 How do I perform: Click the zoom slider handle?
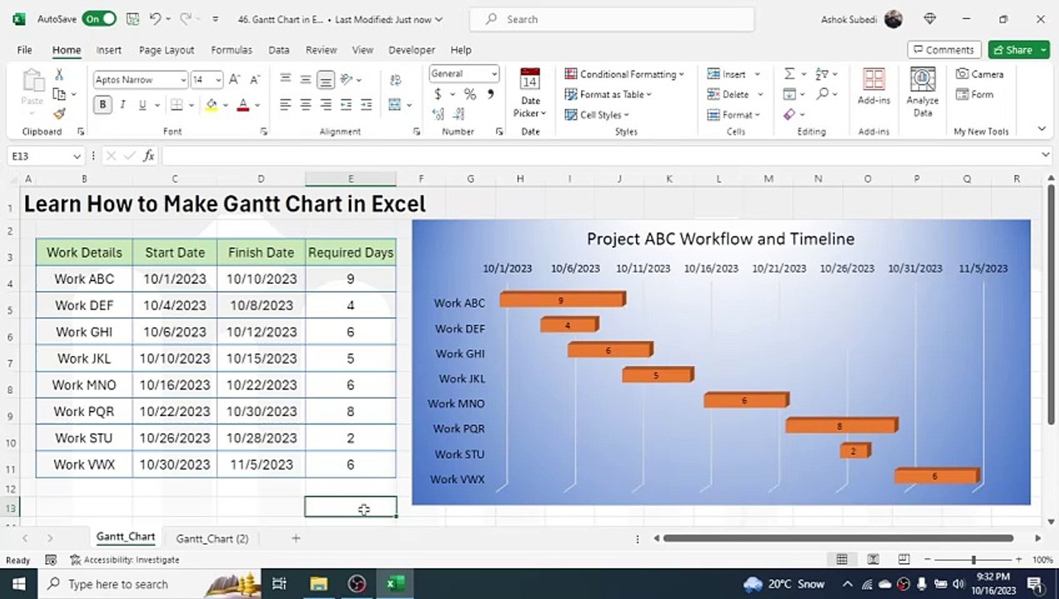tap(973, 560)
